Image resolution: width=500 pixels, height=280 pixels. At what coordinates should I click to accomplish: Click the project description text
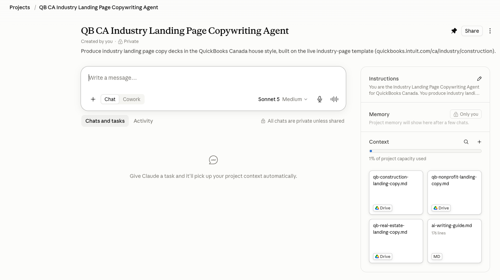(x=288, y=51)
